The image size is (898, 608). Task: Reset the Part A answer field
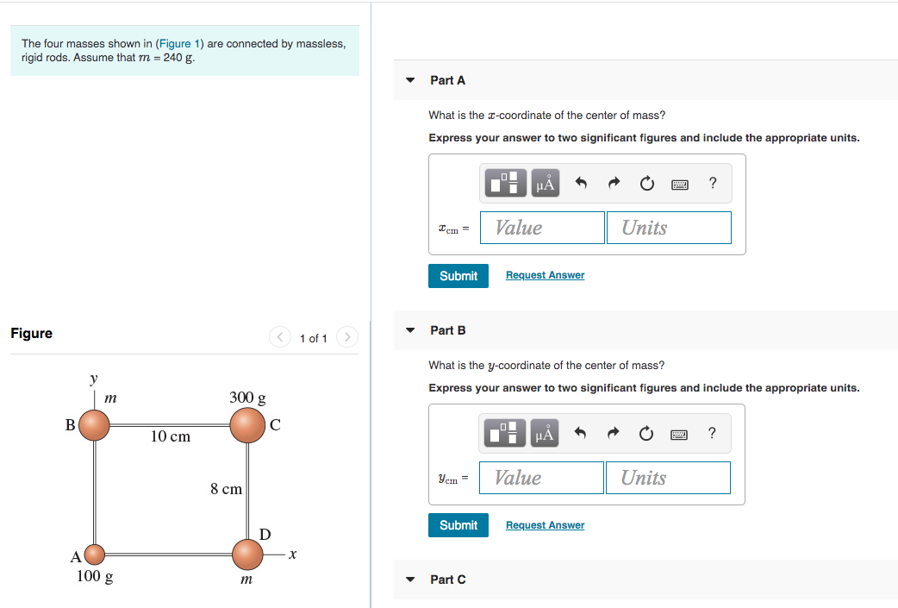(646, 183)
